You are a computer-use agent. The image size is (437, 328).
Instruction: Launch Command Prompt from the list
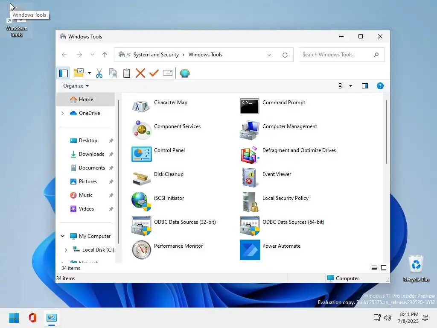pos(249,106)
